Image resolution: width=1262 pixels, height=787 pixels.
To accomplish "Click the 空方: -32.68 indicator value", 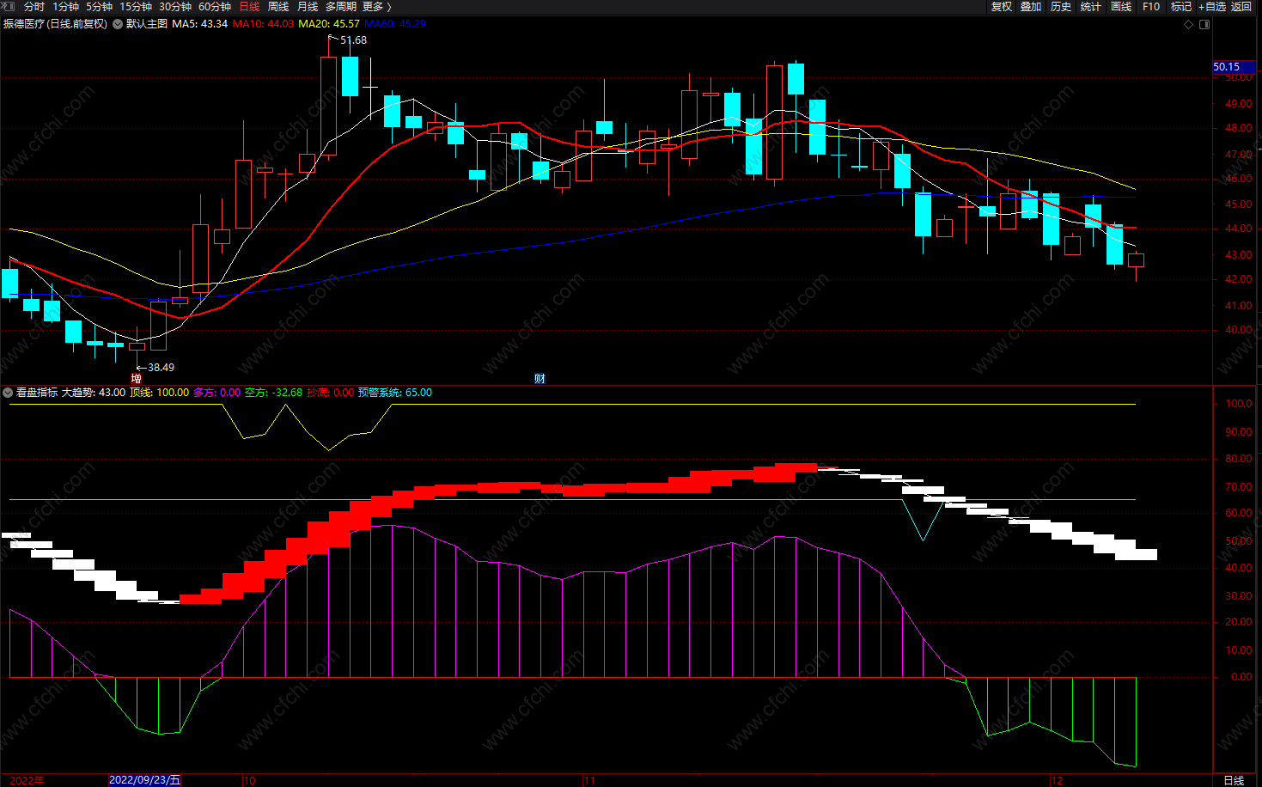I will [x=274, y=393].
